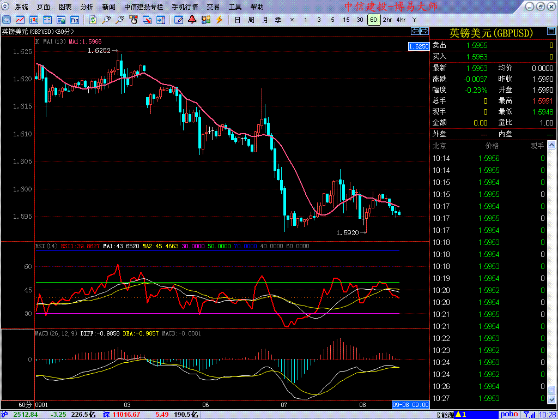This screenshot has height=419, width=558.
Task: Select the pencil drawing tool icon
Action: pyautogui.click(x=178, y=20)
